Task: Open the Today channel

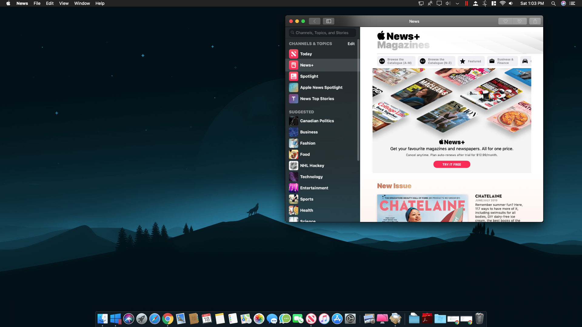Action: (x=323, y=54)
